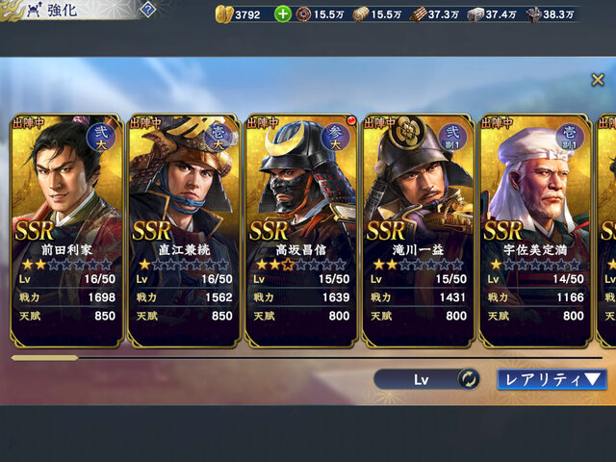The width and height of the screenshot is (616, 462).
Task: Choose the 直江兼続 officer card
Action: pyautogui.click(x=184, y=231)
